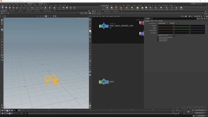Open the File menu
This screenshot has width=208, height=117.
coord(2,4)
